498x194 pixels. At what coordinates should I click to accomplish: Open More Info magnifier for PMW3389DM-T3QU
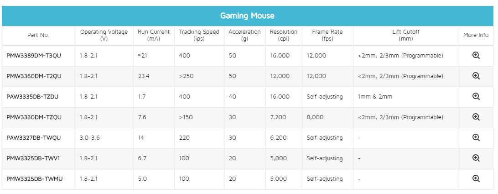476,55
